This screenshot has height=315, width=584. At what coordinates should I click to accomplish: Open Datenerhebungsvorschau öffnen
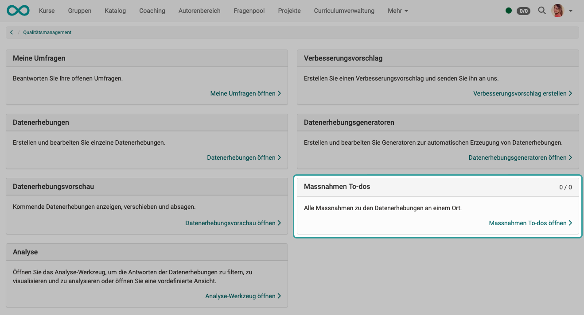pos(230,223)
